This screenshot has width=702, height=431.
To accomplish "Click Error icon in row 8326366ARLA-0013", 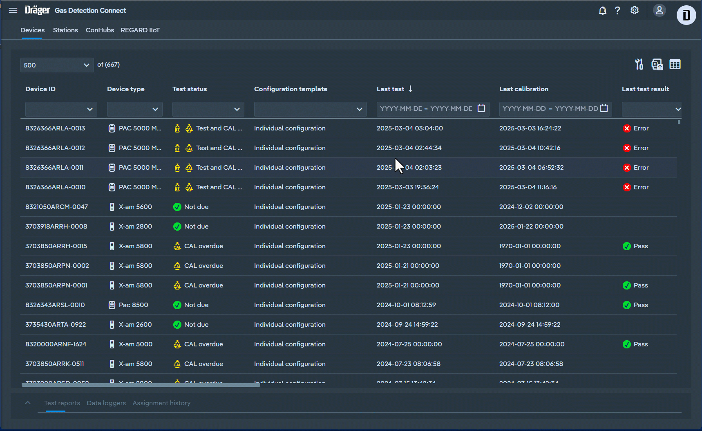I will click(x=626, y=128).
